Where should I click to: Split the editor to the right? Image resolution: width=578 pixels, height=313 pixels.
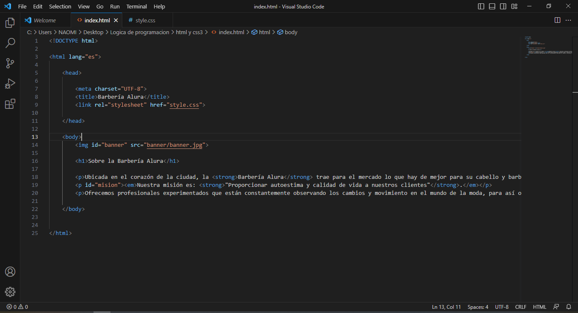[x=558, y=20]
